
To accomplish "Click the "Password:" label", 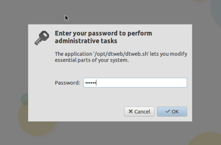I will click(68, 83).
